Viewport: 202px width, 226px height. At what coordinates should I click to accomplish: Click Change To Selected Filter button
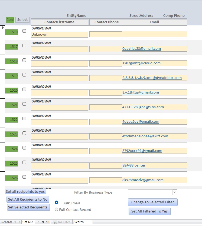(x=153, y=202)
